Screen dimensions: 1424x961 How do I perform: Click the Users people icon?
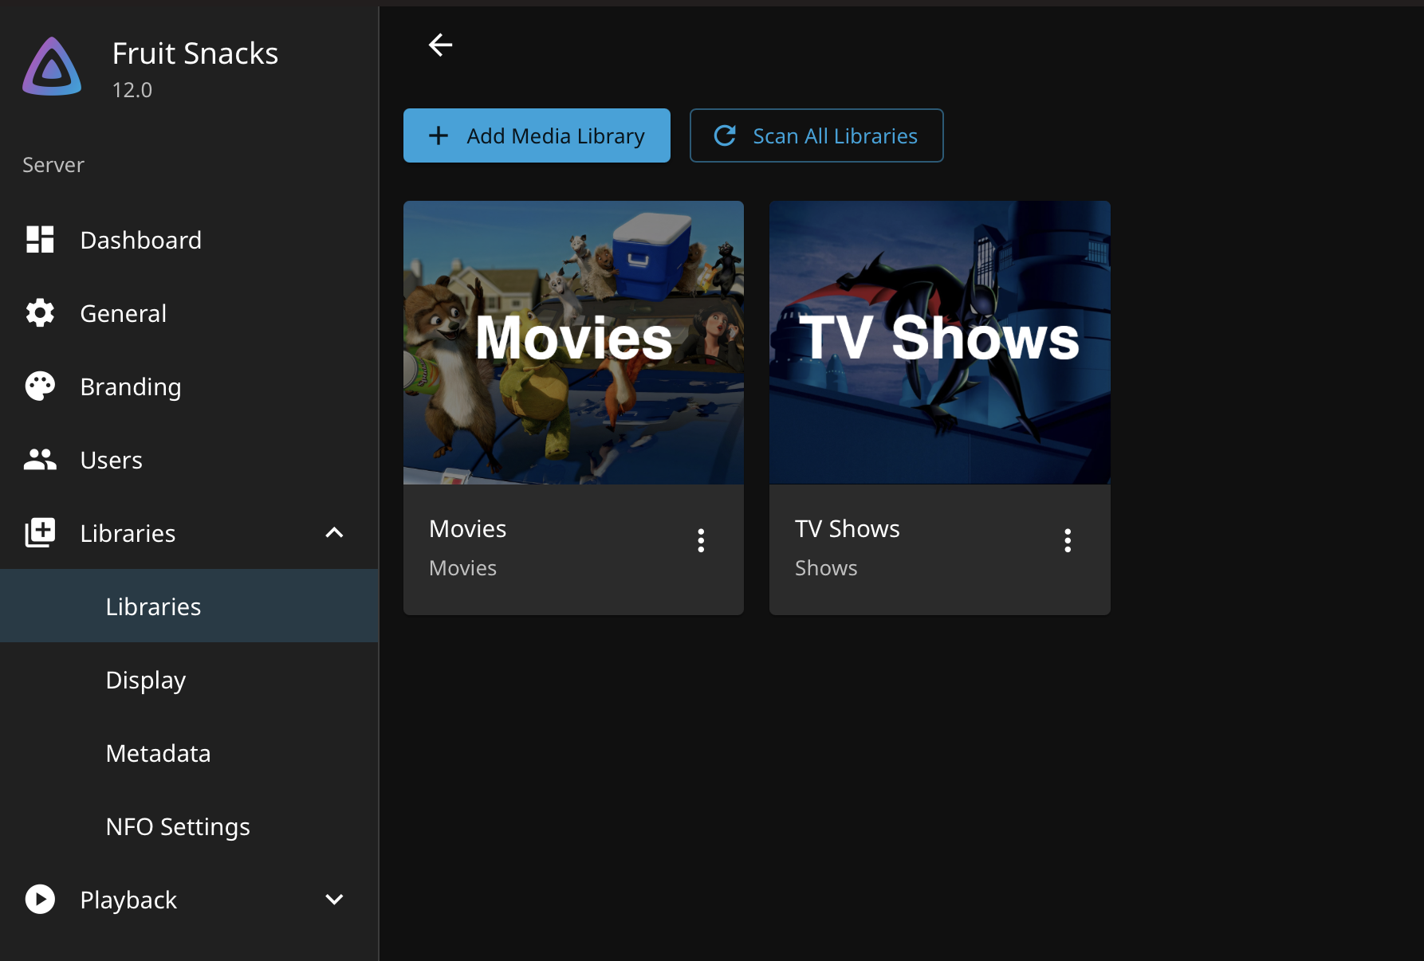pyautogui.click(x=40, y=460)
